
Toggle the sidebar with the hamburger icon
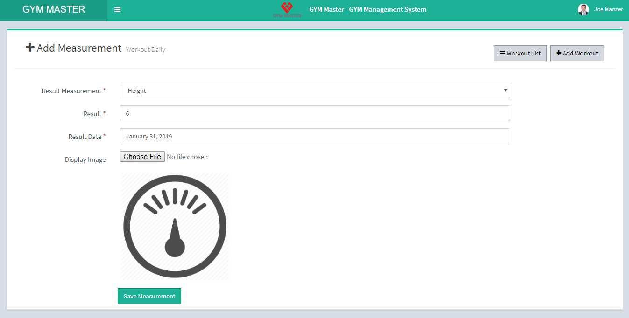(117, 10)
